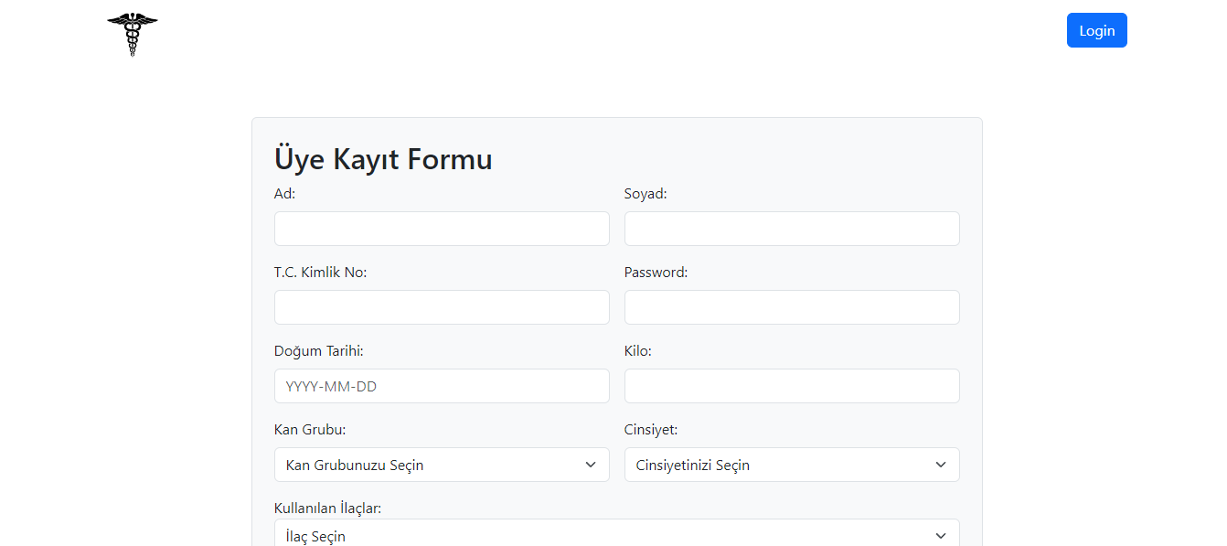The height and width of the screenshot is (546, 1227).
Task: Open the Login button
Action: tap(1096, 30)
